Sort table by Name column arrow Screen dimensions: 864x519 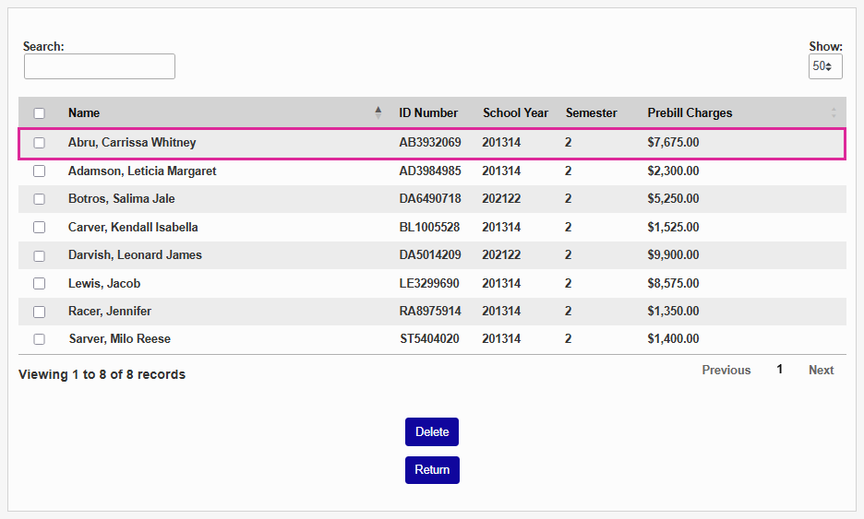click(378, 112)
